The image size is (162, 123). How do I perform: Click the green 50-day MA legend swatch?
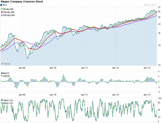(x=2, y=9)
